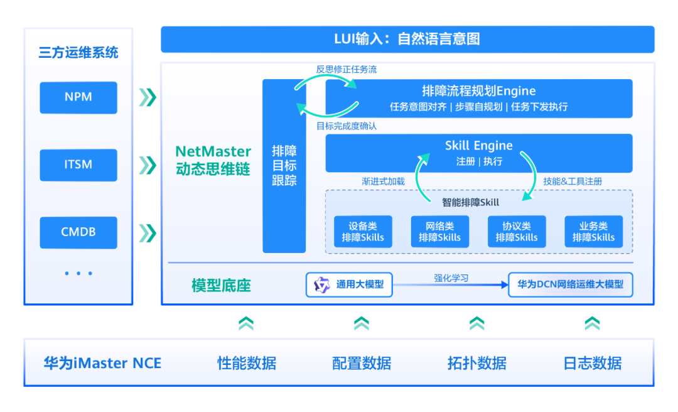The image size is (678, 412).
Task: Click the 强化学习 arrow label
Action: click(x=451, y=278)
